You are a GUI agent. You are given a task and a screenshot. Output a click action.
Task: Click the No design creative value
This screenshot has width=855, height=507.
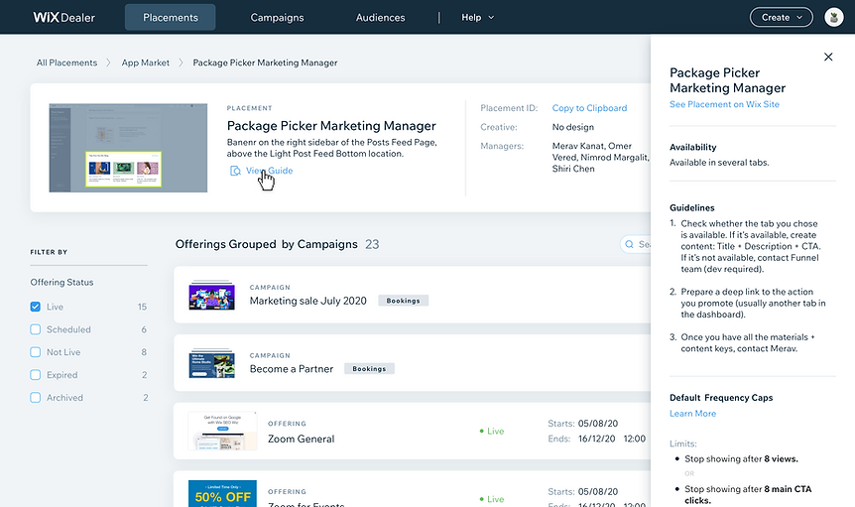tap(573, 127)
